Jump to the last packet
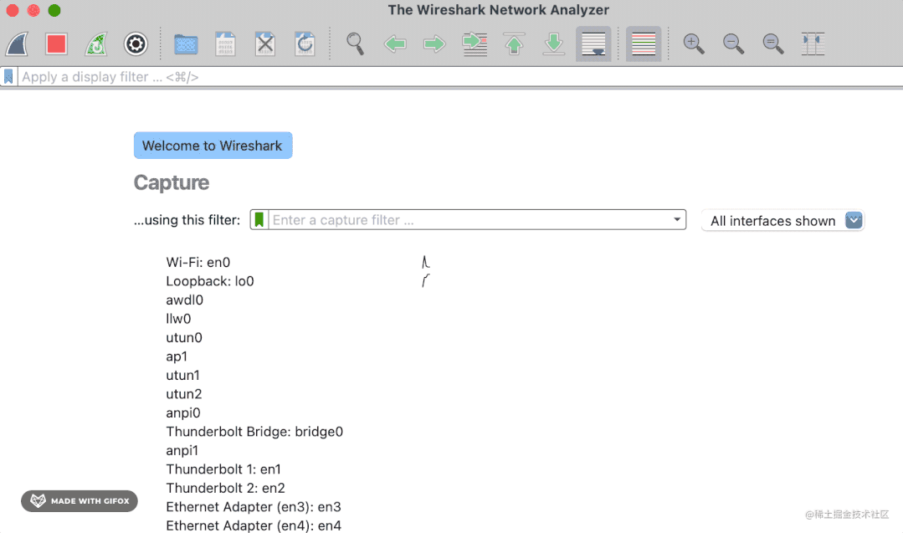 [x=554, y=44]
